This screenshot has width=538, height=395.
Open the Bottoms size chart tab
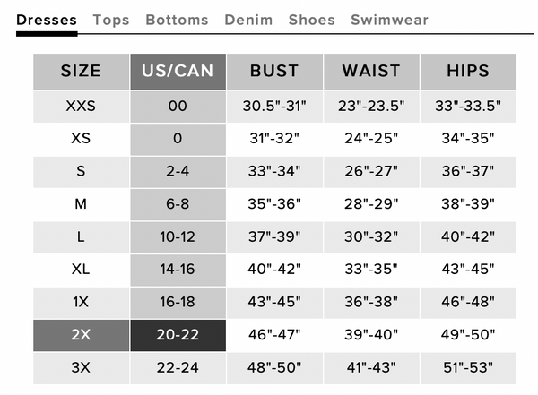(x=177, y=20)
